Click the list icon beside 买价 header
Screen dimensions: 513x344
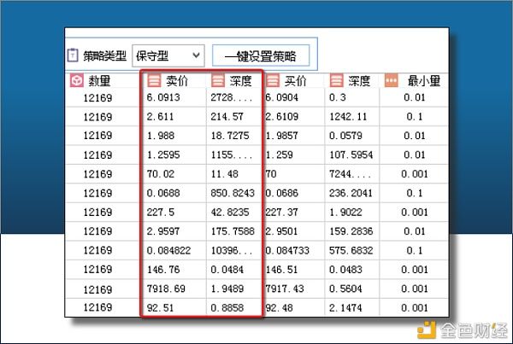272,80
